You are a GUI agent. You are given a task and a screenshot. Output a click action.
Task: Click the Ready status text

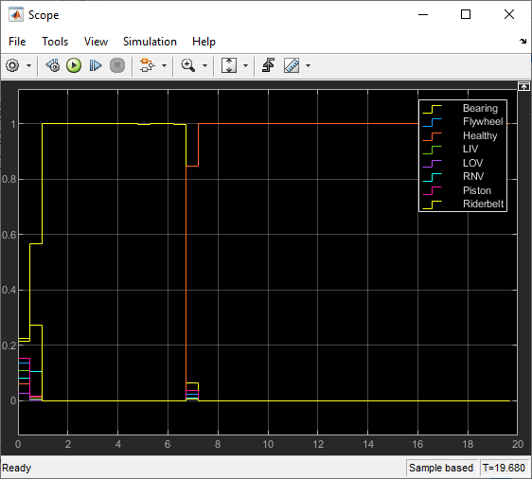[x=17, y=468]
